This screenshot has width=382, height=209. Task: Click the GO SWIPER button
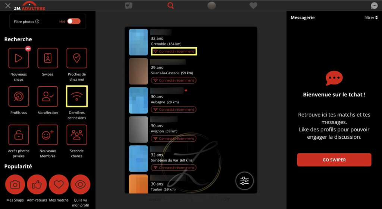[x=334, y=160]
